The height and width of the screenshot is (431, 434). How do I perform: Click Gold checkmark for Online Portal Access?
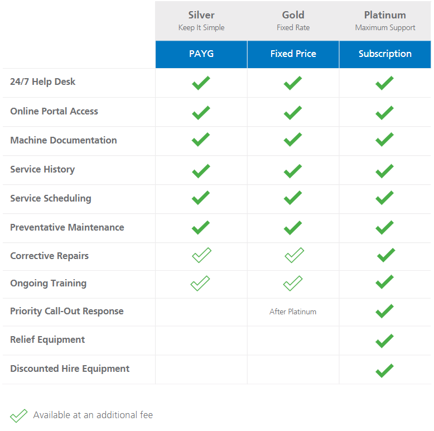coord(293,113)
